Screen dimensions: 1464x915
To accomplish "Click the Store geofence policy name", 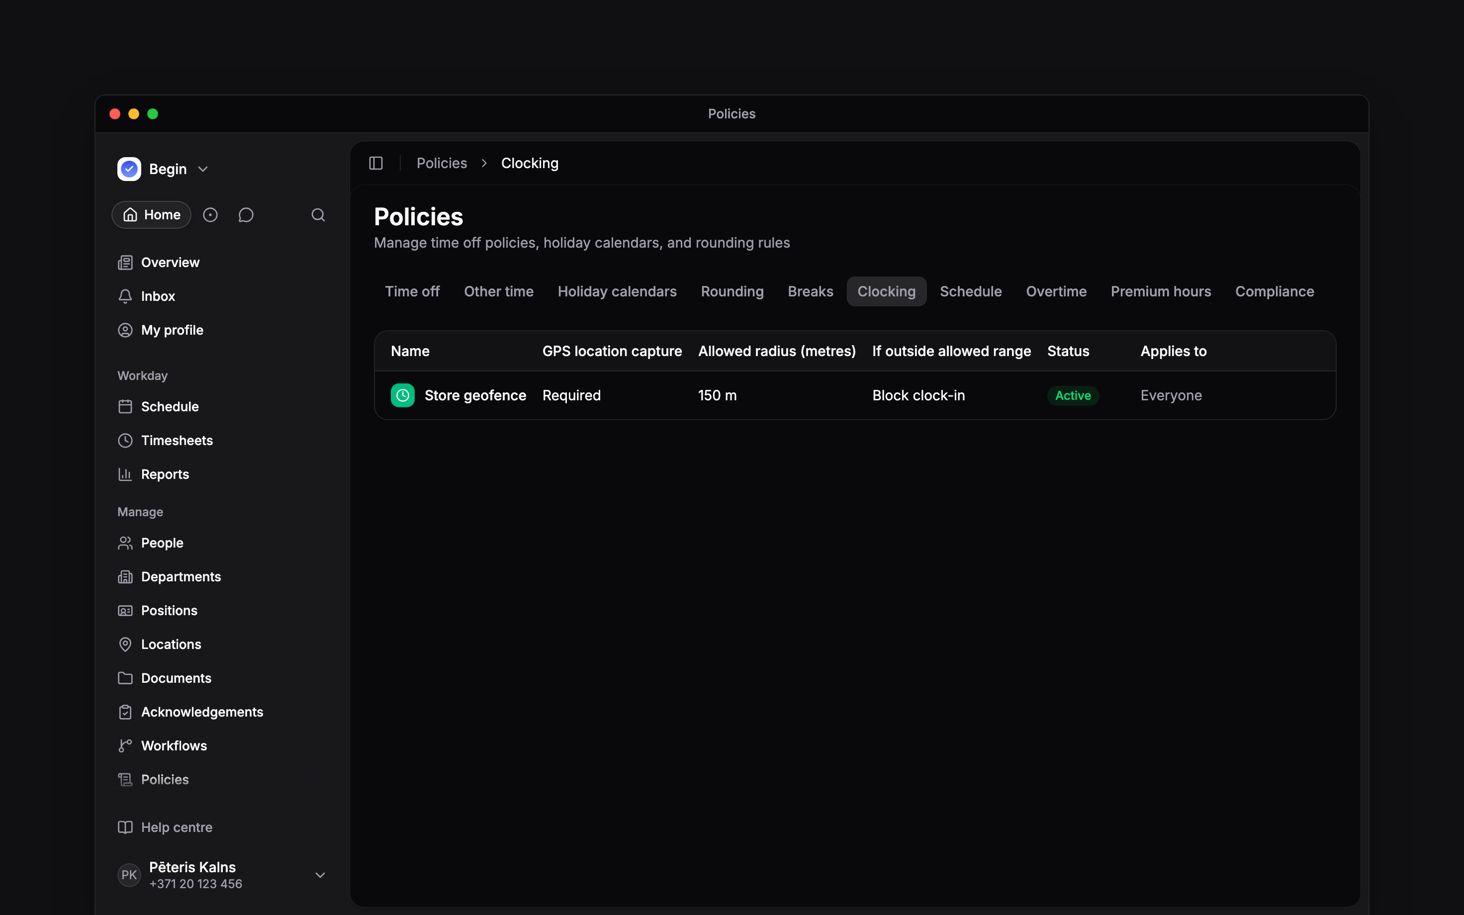I will pyautogui.click(x=475, y=396).
